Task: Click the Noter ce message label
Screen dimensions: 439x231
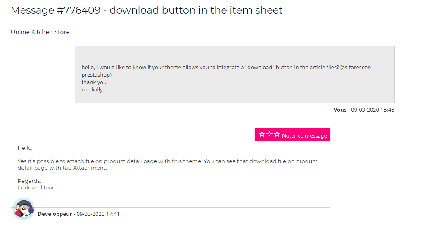Action: tap(304, 135)
